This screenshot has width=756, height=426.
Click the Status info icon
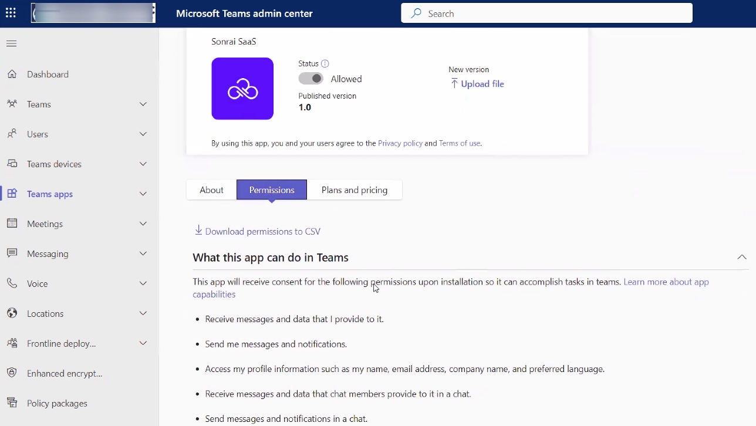pos(325,63)
